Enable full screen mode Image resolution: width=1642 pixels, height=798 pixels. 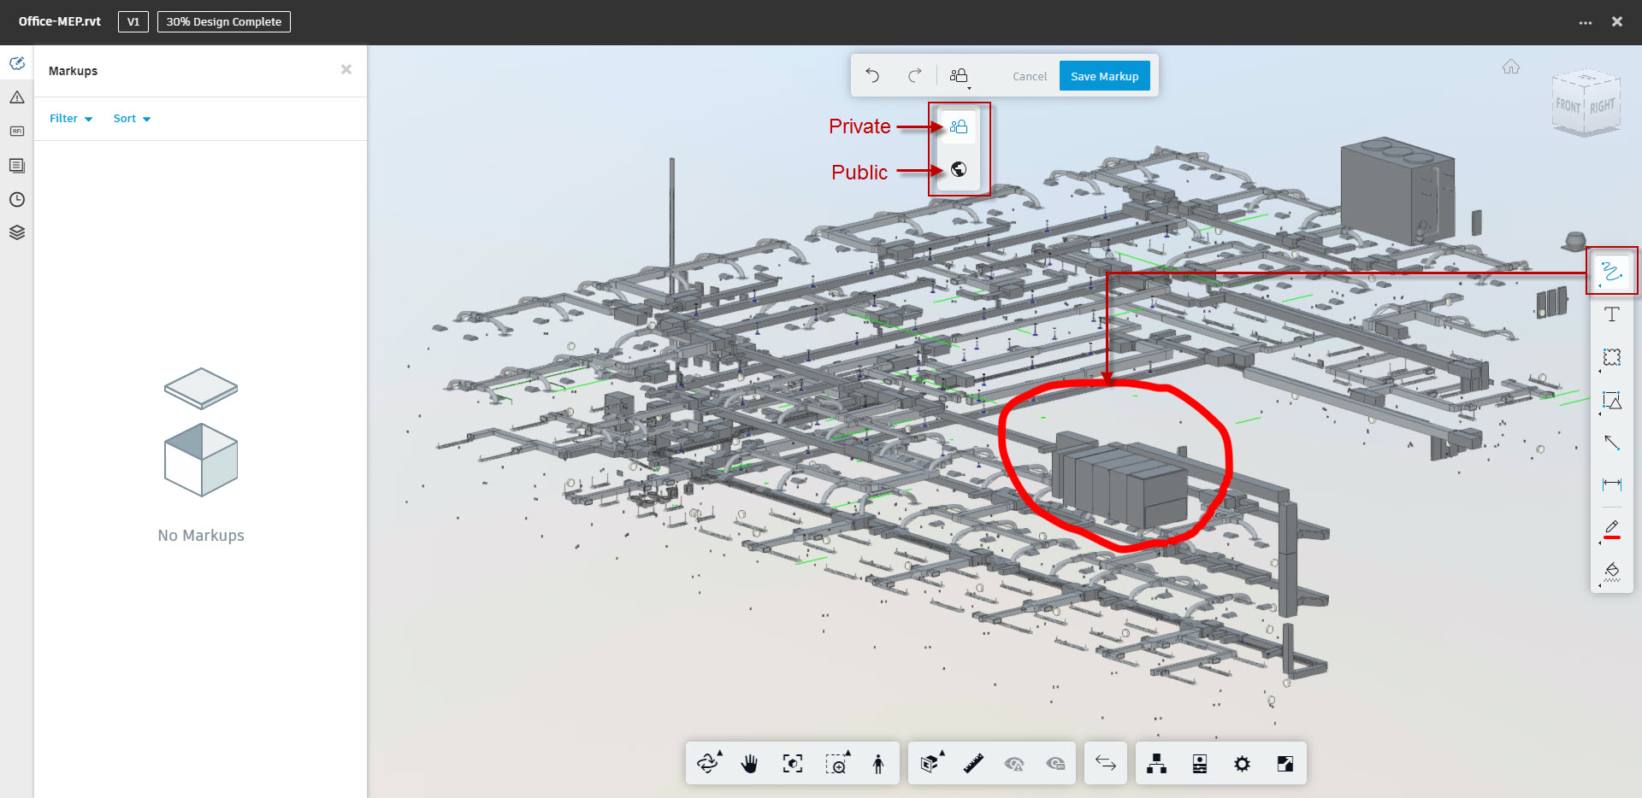click(x=1284, y=763)
